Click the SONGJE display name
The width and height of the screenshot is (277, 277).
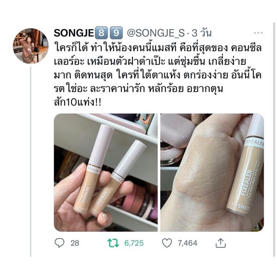click(x=74, y=33)
